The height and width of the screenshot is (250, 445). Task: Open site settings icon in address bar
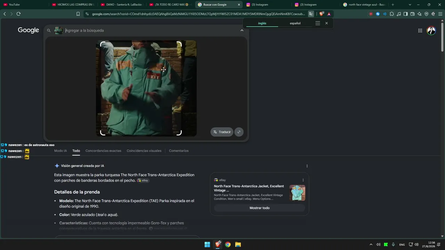click(x=87, y=14)
